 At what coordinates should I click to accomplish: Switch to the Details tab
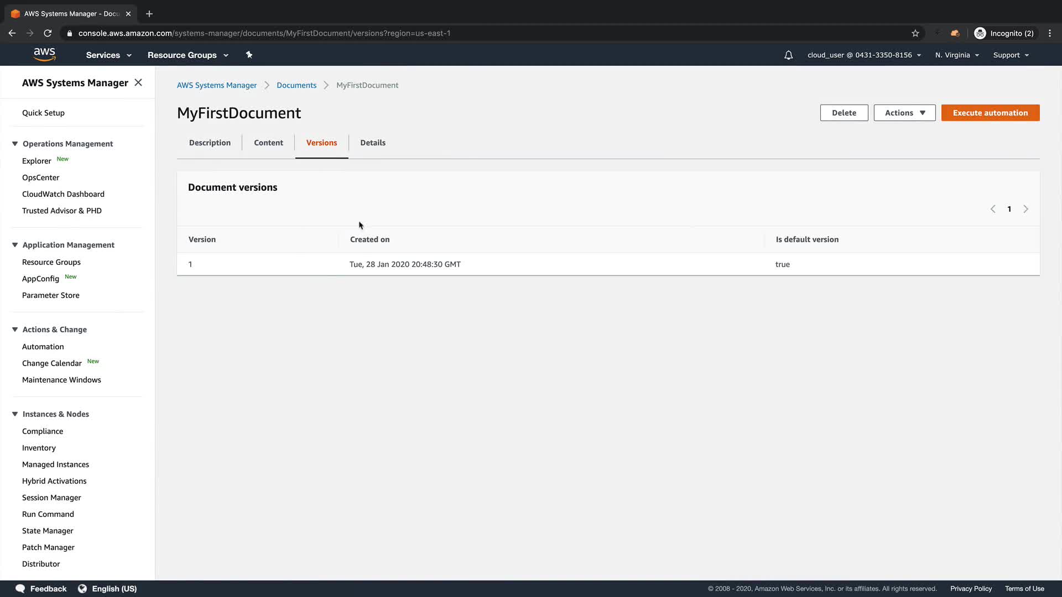tap(373, 143)
